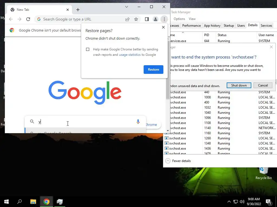Open Chrome's tab search chevron
Image resolution: width=277 pixels, height=207 pixels.
point(127,7)
